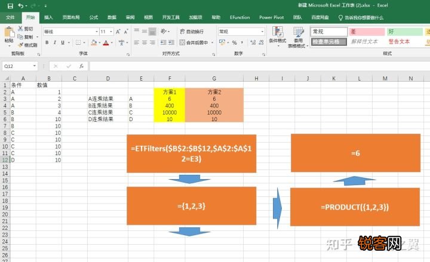Click Merge and Center (合并后居中)
The width and height of the screenshot is (430, 262).
coord(194,42)
